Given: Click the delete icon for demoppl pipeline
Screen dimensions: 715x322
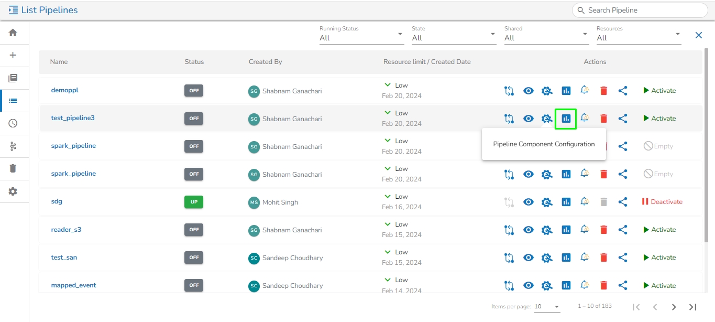Looking at the screenshot, I should (603, 91).
